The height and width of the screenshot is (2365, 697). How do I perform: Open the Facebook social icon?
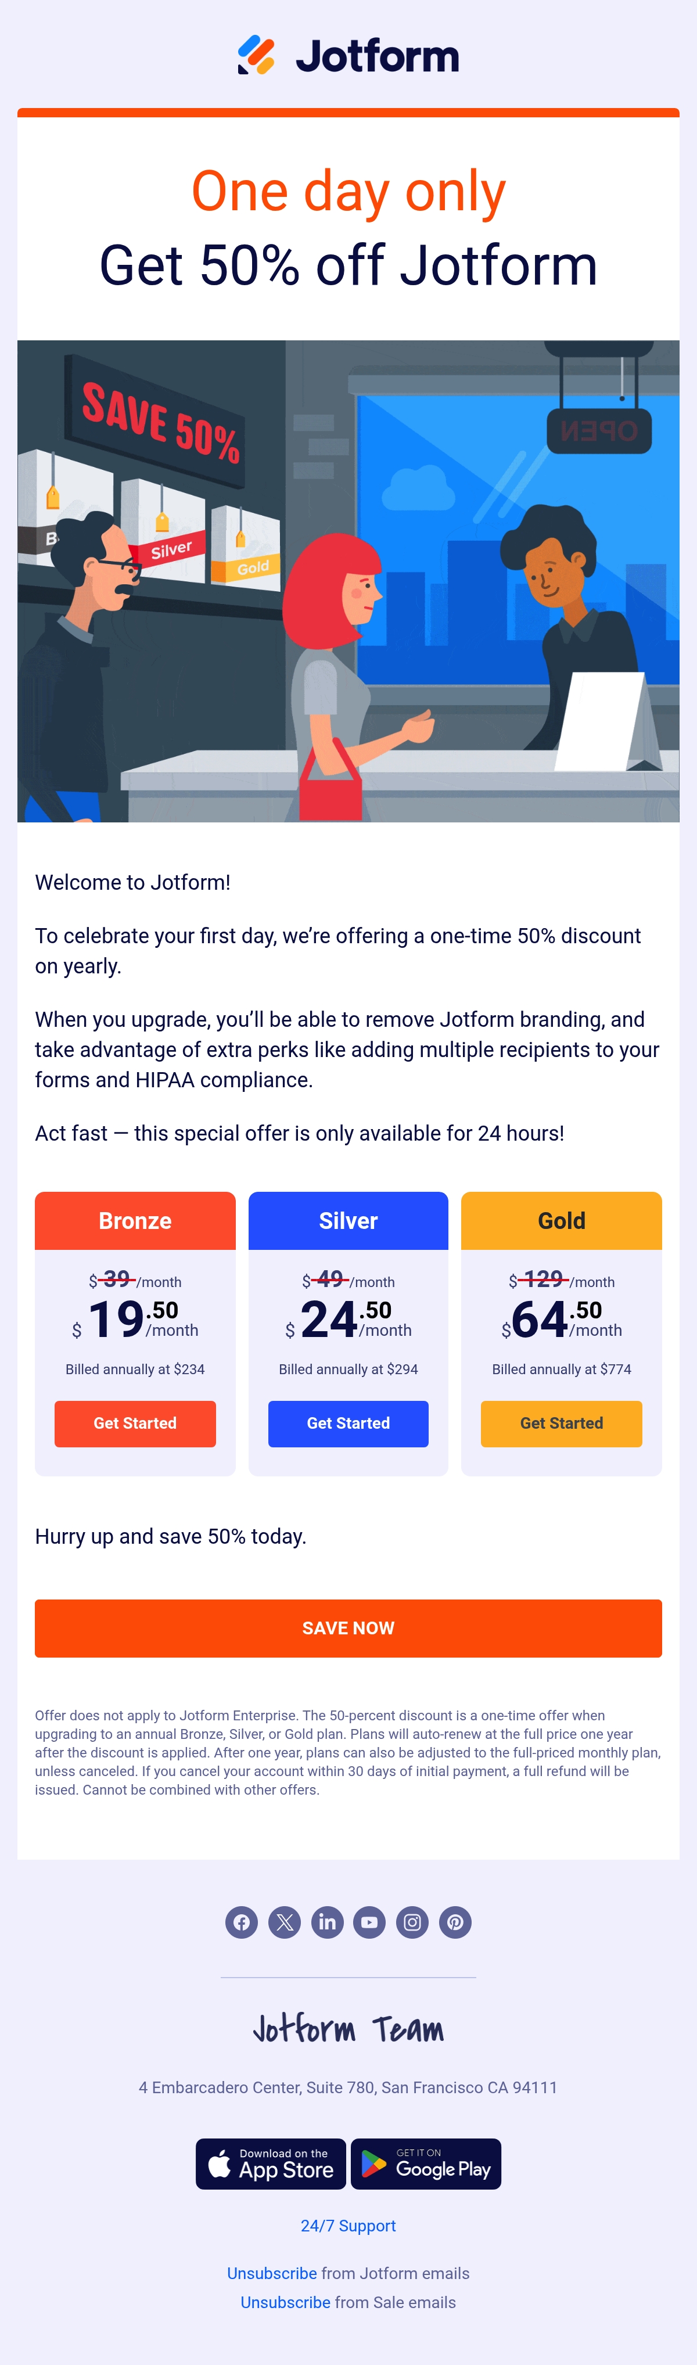[x=242, y=1921]
